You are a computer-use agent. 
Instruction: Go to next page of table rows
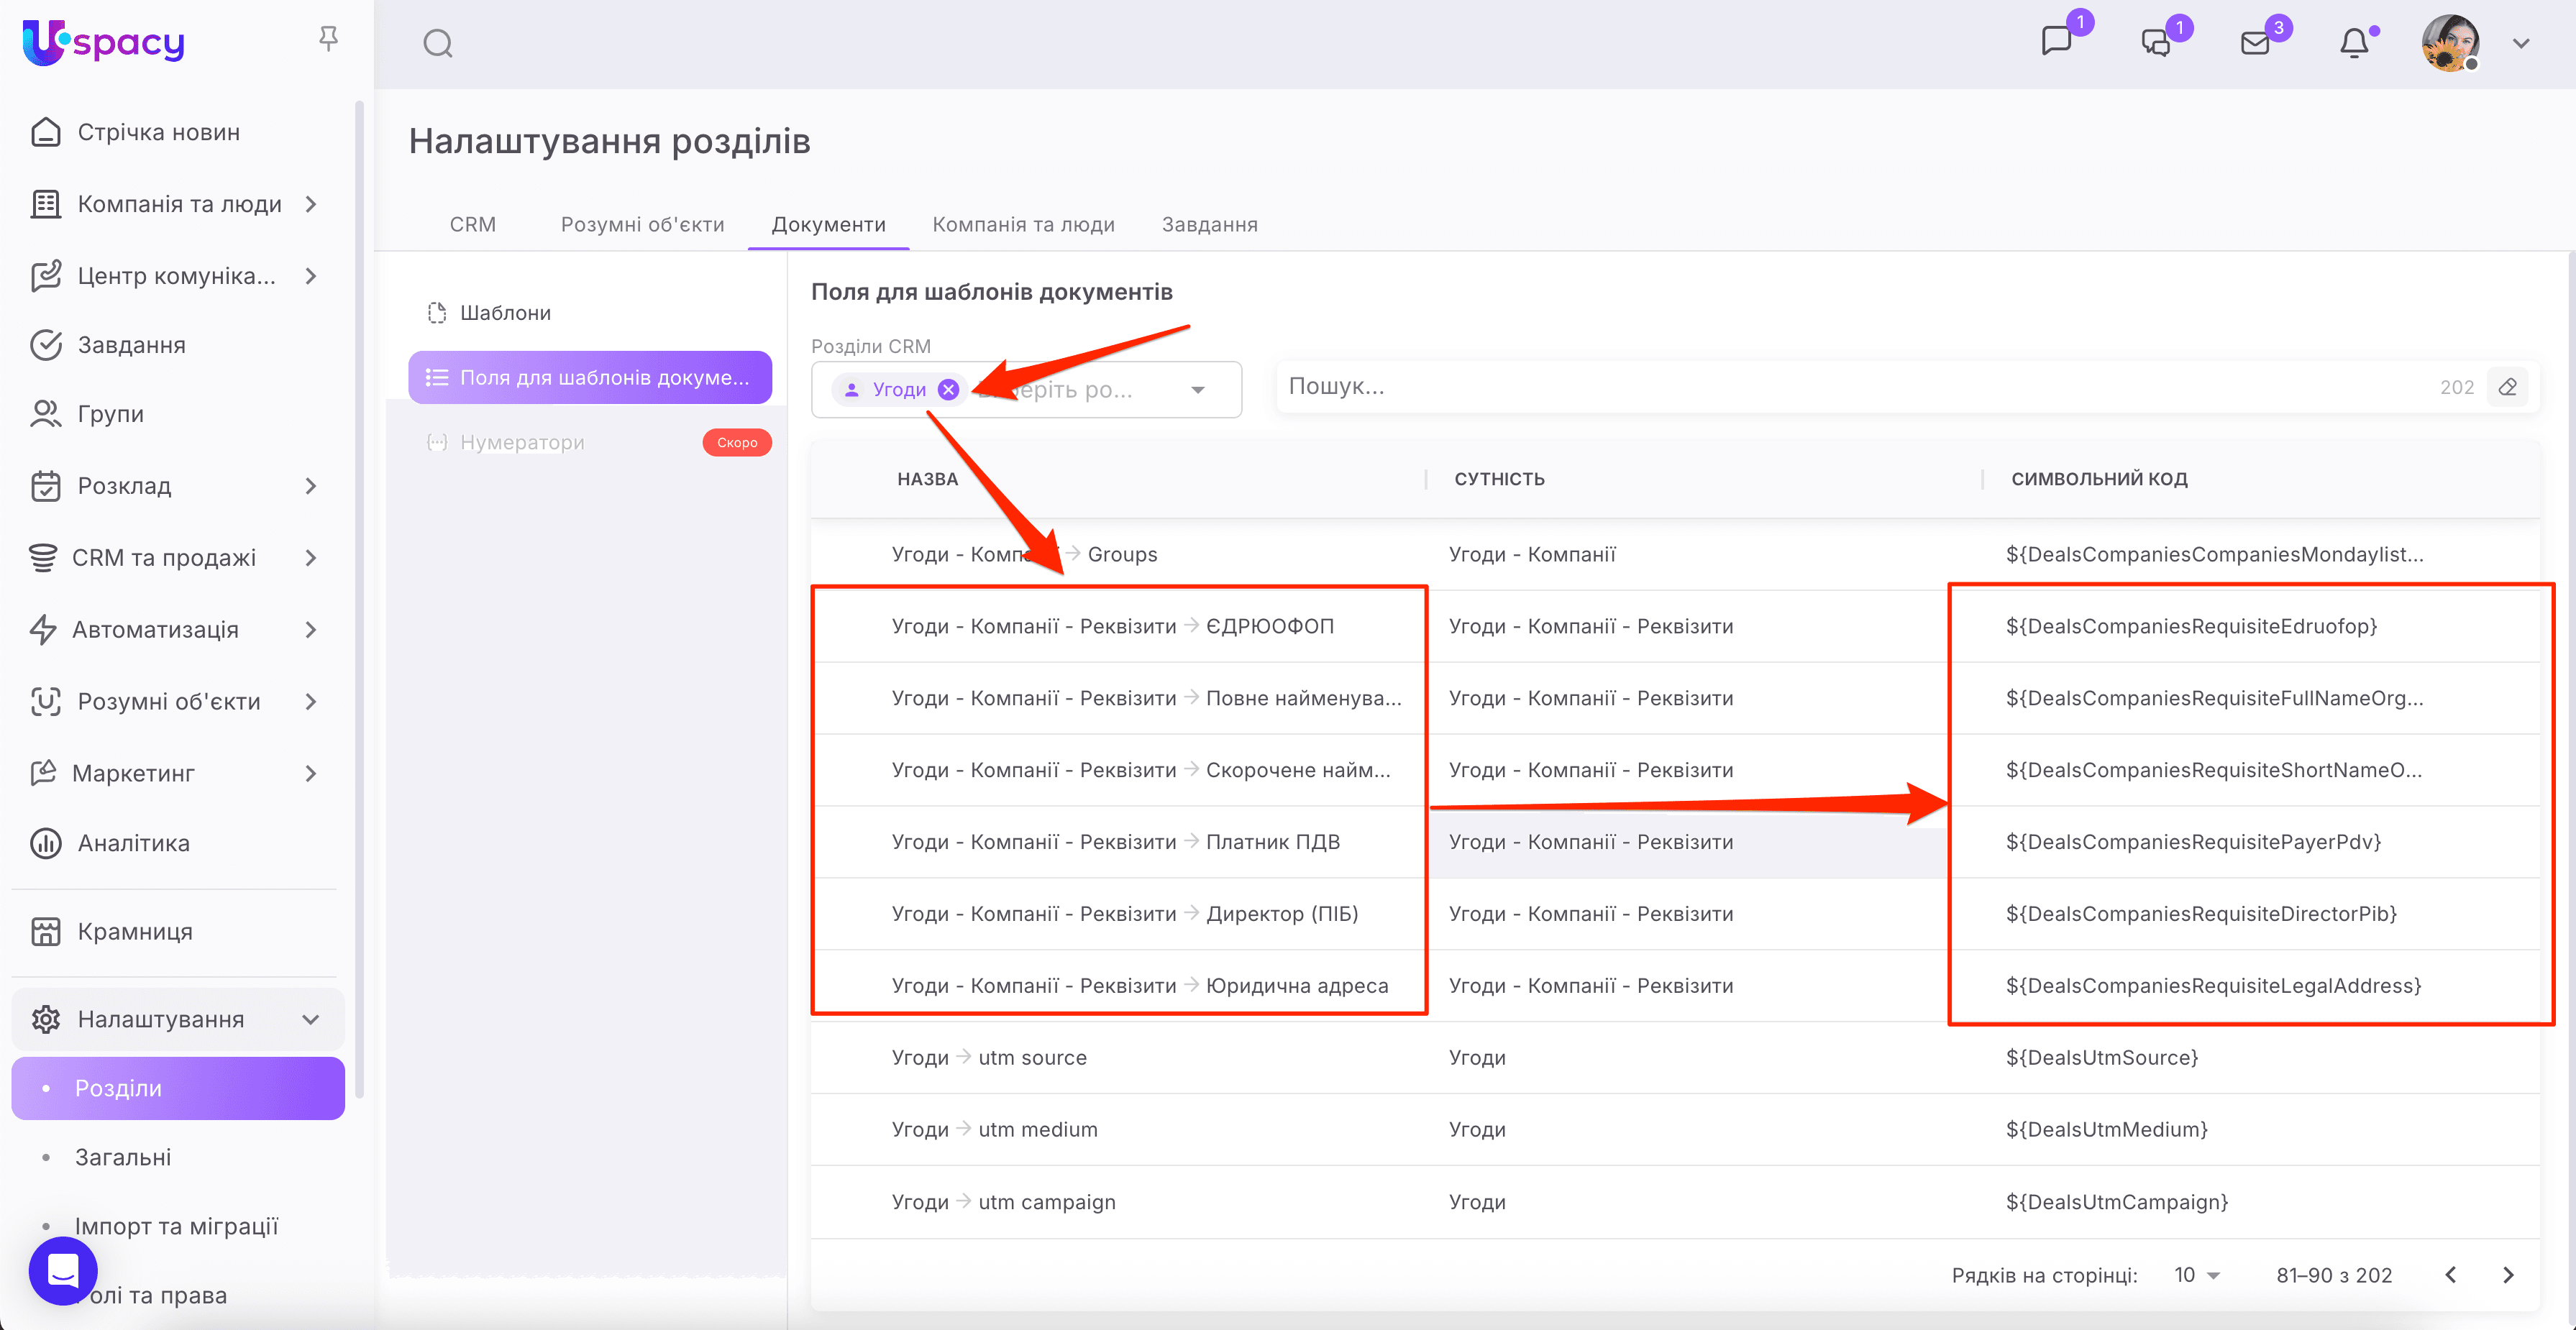pyautogui.click(x=2508, y=1275)
